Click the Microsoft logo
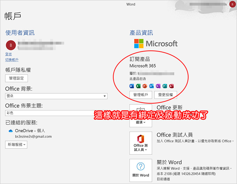 click(156, 43)
